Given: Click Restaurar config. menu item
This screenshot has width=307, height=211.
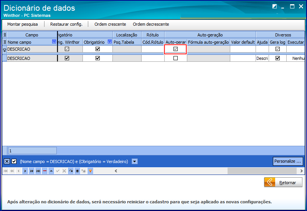Looking at the screenshot, I should point(66,24).
